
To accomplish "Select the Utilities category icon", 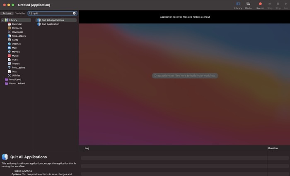I will (x=9, y=76).
